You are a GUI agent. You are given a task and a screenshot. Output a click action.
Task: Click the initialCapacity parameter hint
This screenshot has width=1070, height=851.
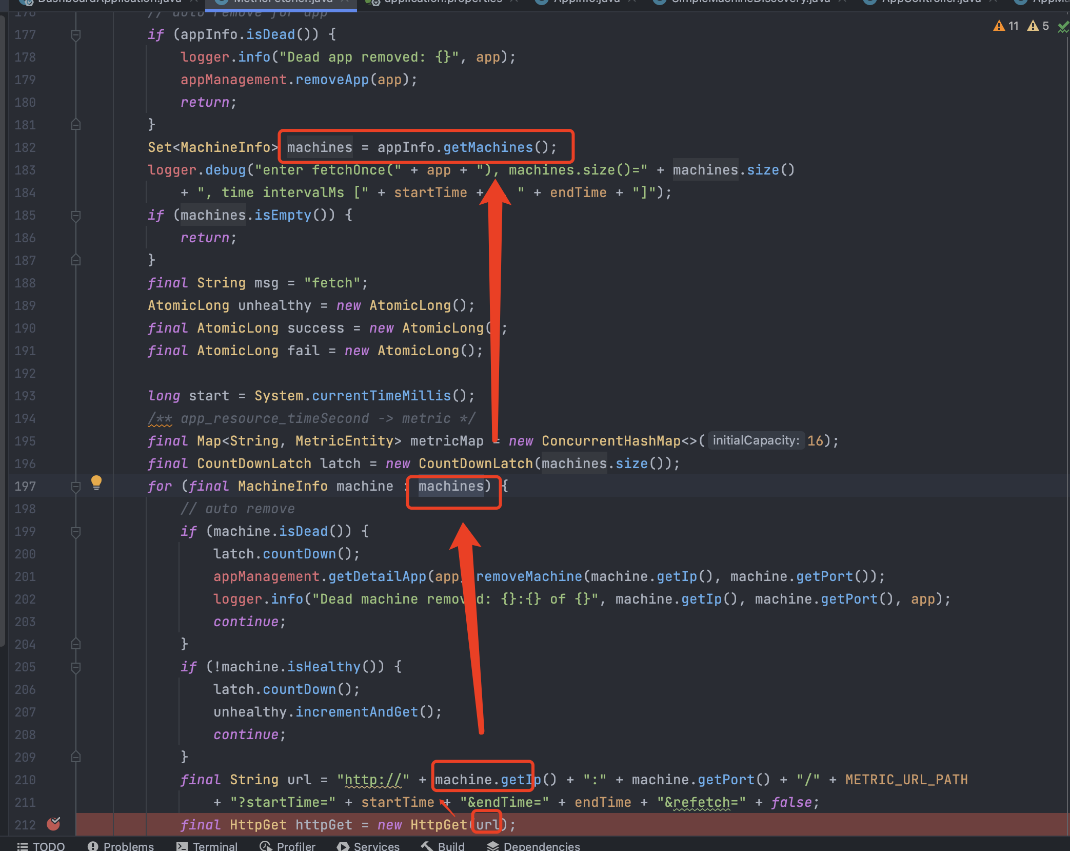(x=756, y=440)
